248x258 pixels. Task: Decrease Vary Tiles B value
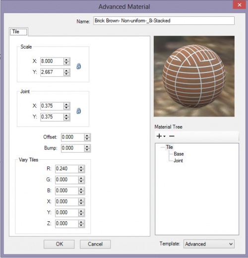click(x=81, y=193)
